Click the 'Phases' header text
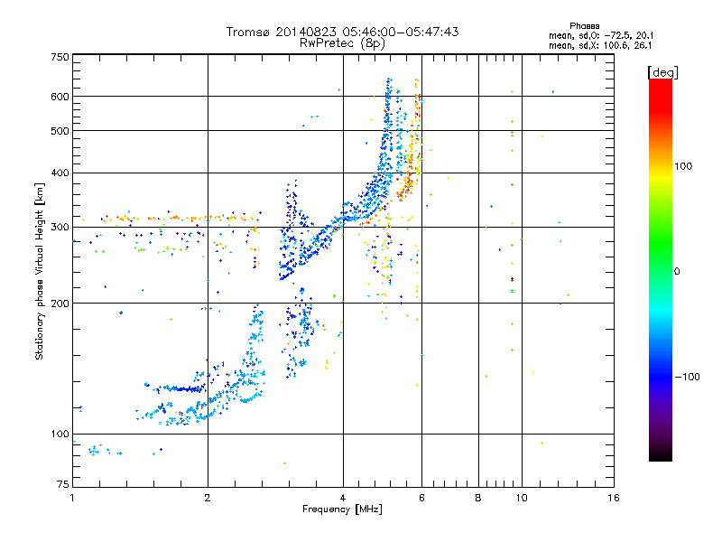This screenshot has width=722, height=542. 584,26
